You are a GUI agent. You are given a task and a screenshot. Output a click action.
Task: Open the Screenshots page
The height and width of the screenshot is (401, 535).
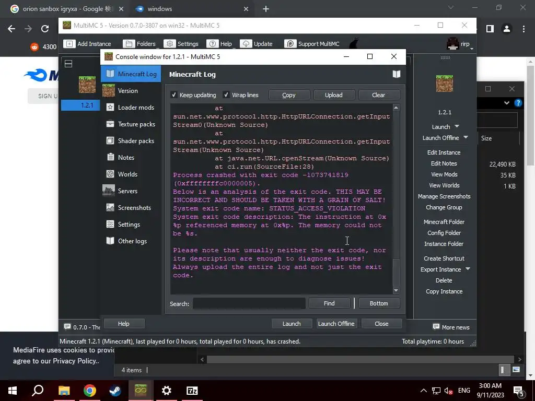click(131, 207)
